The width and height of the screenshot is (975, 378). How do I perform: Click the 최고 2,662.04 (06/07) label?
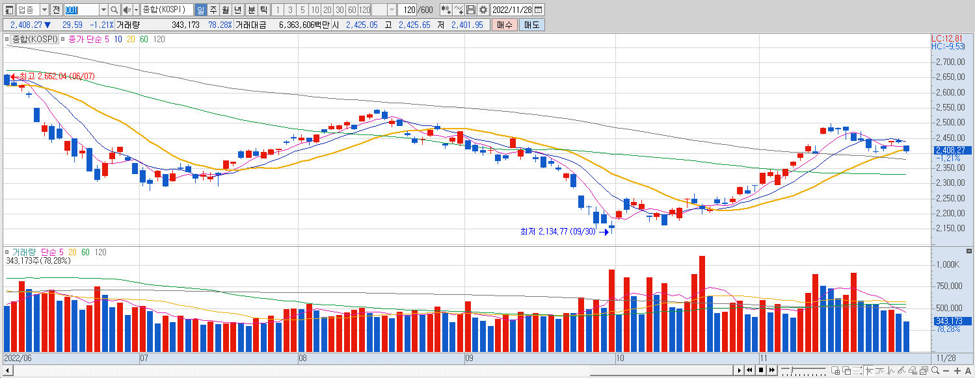57,77
